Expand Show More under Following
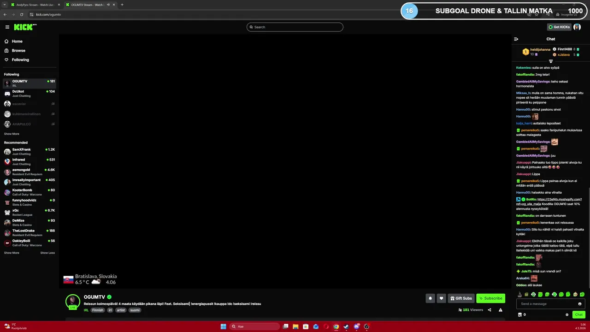This screenshot has width=590, height=332. click(12, 134)
